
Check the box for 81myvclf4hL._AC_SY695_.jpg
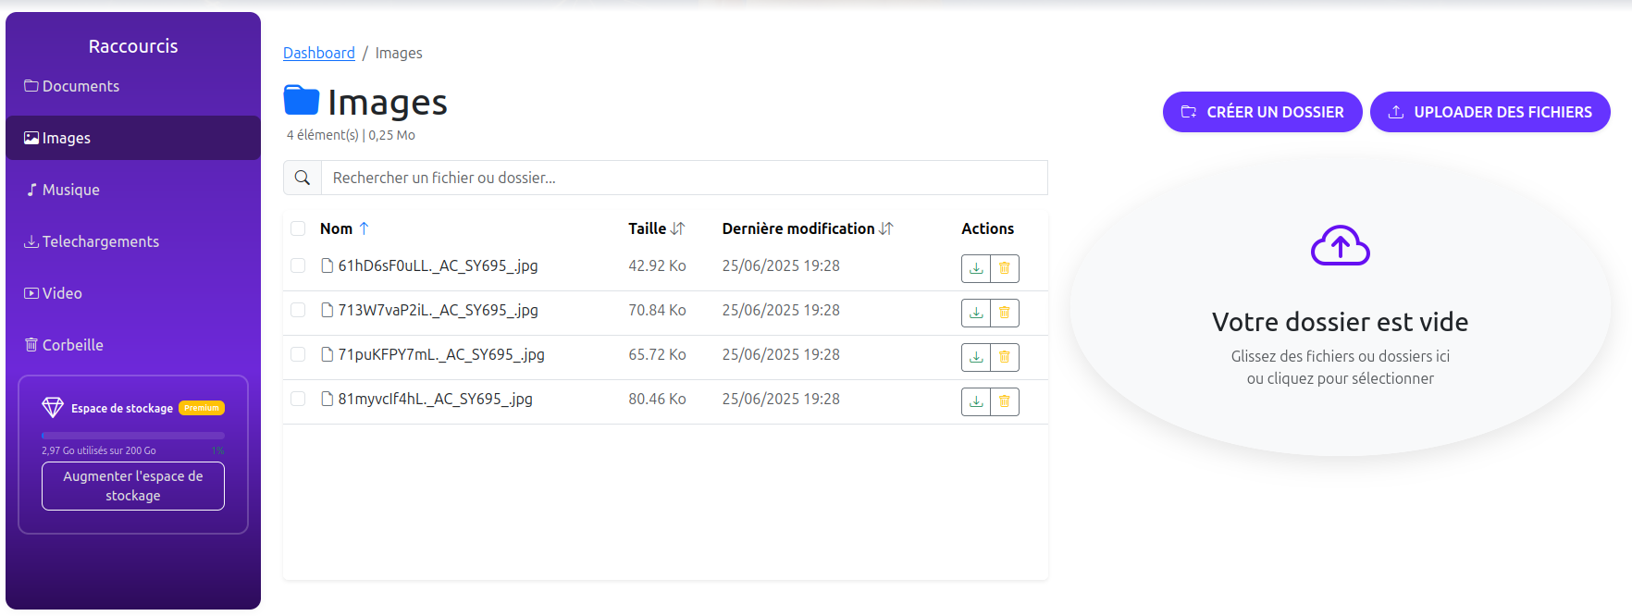(x=298, y=399)
